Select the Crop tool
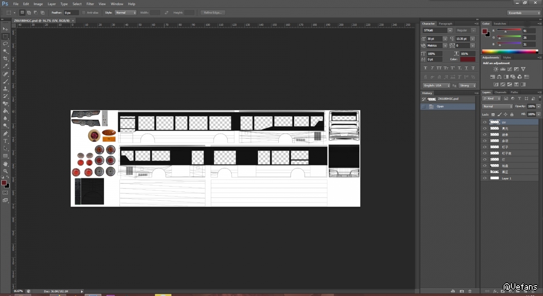Screen dimensions: 543x296 (x=5, y=59)
